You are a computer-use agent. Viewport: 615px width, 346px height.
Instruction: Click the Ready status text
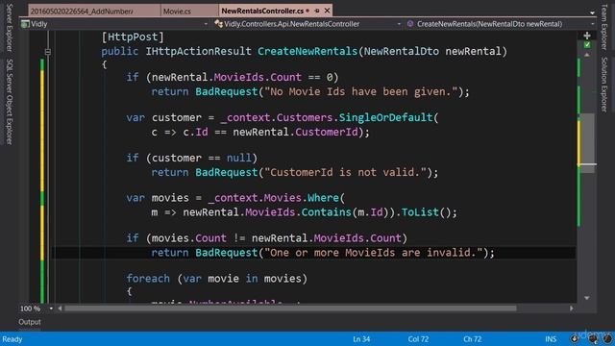(12, 339)
